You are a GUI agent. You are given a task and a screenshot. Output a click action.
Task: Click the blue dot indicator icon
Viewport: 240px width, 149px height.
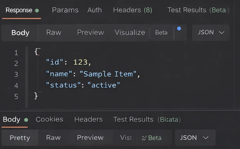tap(179, 28)
